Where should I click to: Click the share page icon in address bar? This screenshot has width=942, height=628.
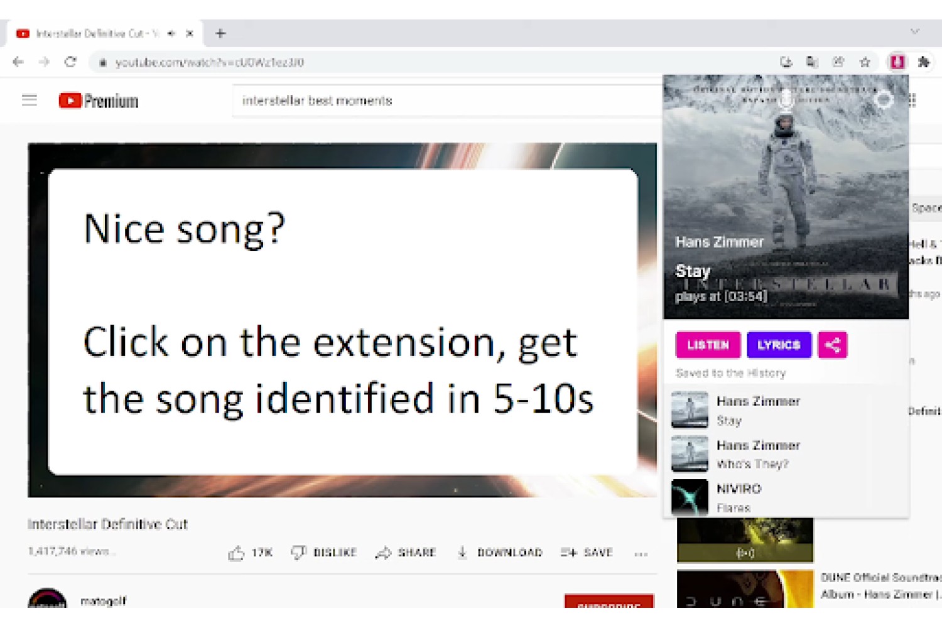(x=838, y=62)
